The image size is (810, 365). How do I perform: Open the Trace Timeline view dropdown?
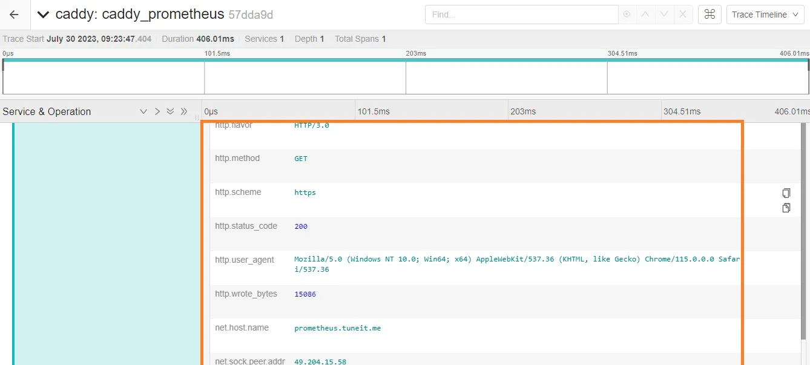(x=765, y=15)
